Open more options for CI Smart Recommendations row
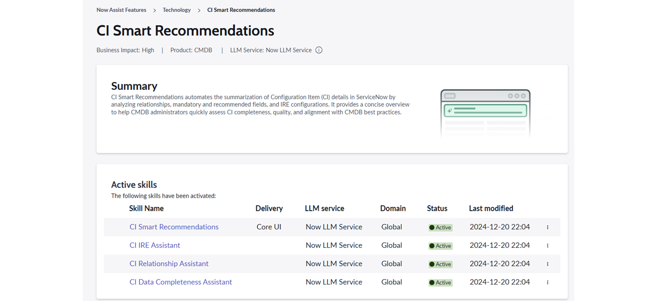 click(x=547, y=227)
